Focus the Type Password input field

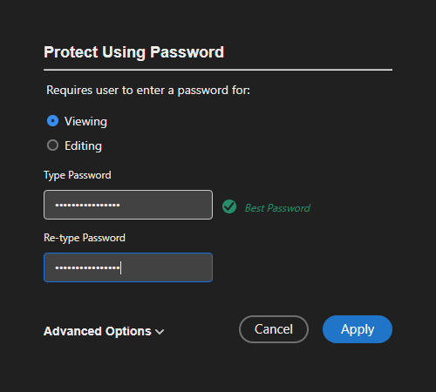(128, 205)
